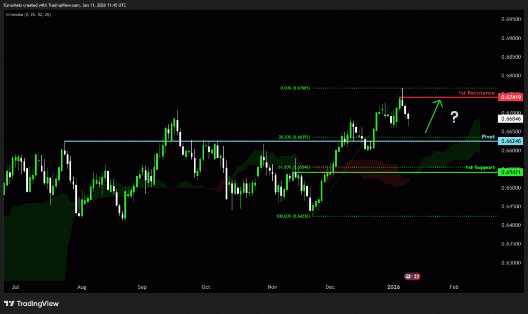Select the Pivot label text

(x=488, y=137)
